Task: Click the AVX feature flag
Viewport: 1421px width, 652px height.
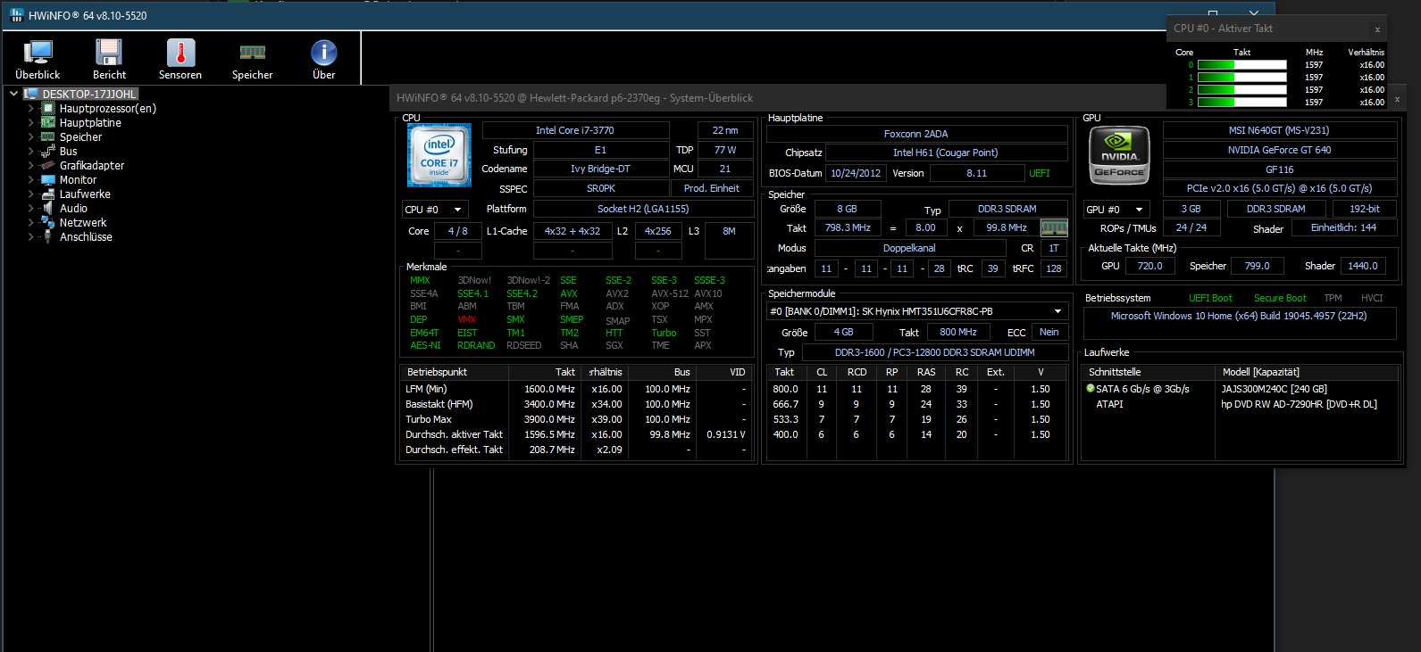Action: pyautogui.click(x=568, y=293)
